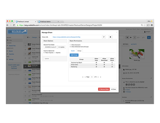Viewport: 160px width, 123px height.
Task: Expand the home breadcrumb dropdown arrow
Action: (29, 37)
